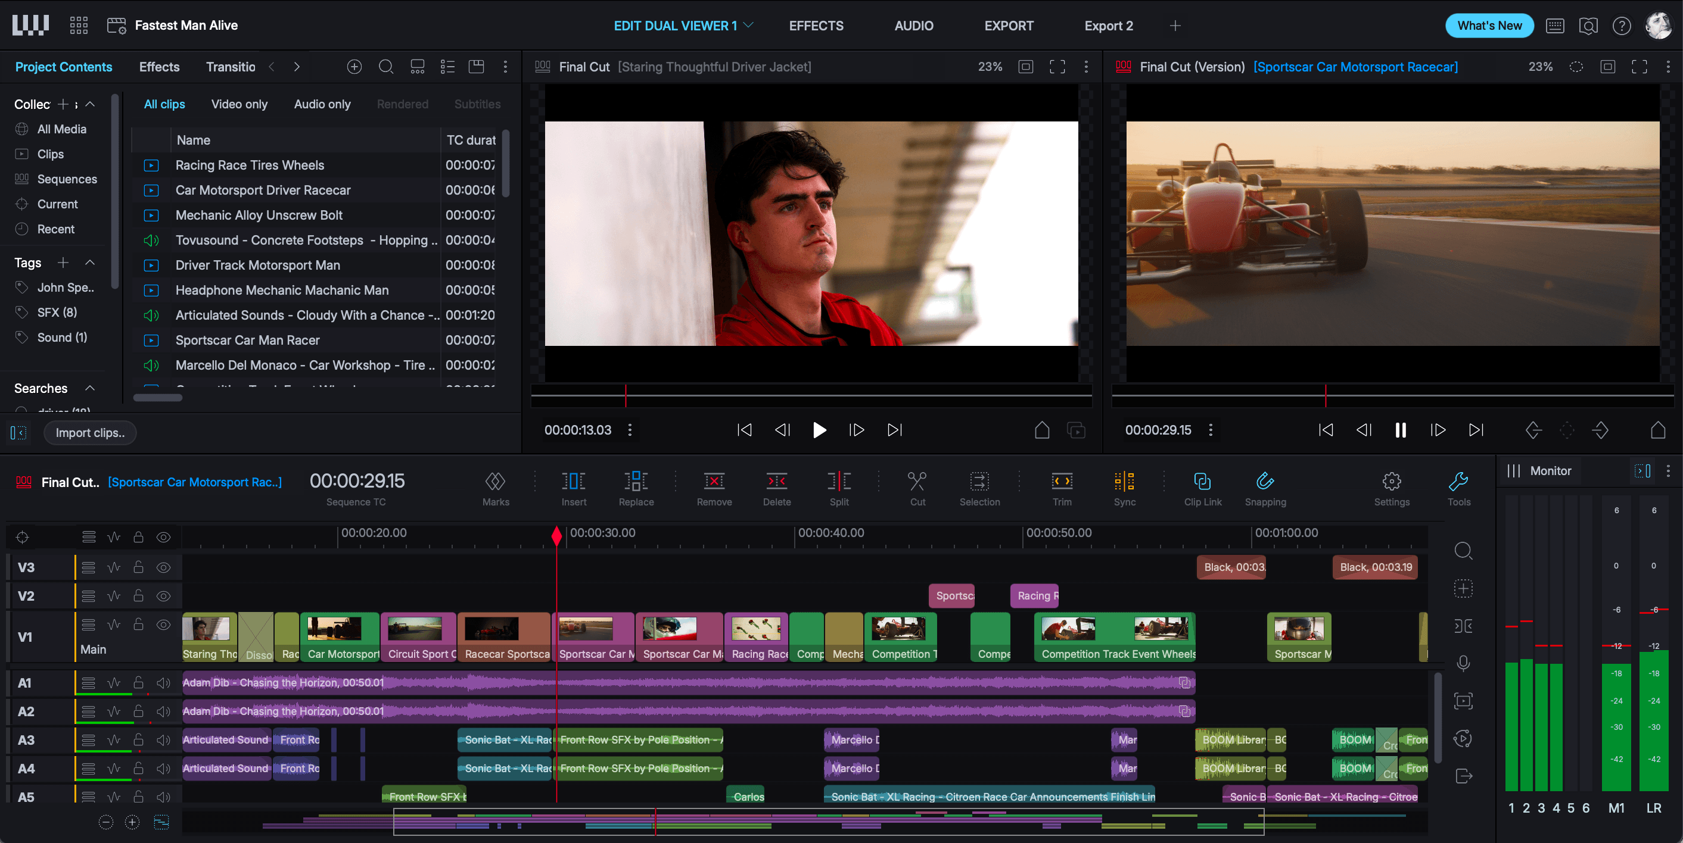1683x843 pixels.
Task: Click the add clip plus-circle icon
Action: tap(354, 67)
